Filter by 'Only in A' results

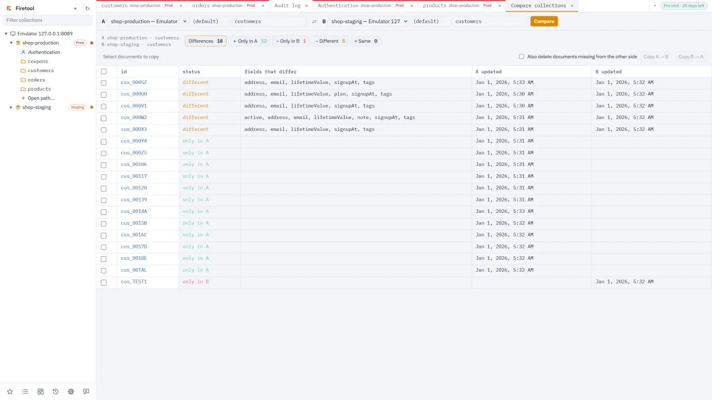pos(250,41)
